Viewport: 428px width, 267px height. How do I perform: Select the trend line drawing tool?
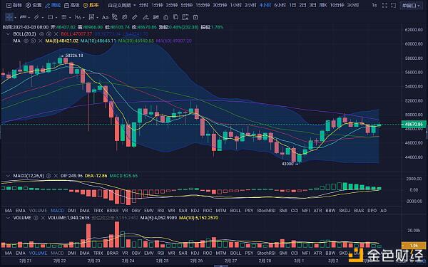pos(23,17)
